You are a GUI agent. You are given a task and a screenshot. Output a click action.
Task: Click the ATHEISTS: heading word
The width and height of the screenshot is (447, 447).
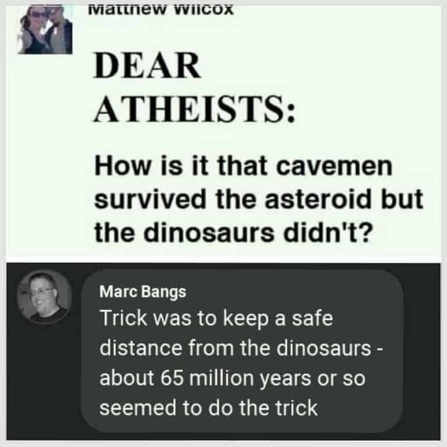(194, 108)
